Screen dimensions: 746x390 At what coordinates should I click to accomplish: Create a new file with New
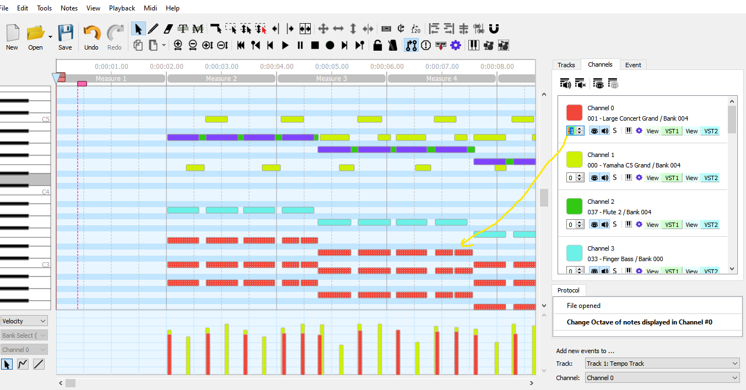pyautogui.click(x=12, y=37)
